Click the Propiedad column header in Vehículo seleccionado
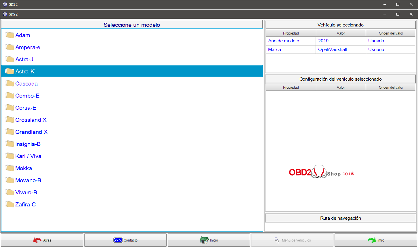 291,33
